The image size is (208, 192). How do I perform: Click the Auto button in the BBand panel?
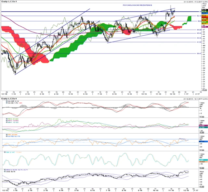coord(201,187)
